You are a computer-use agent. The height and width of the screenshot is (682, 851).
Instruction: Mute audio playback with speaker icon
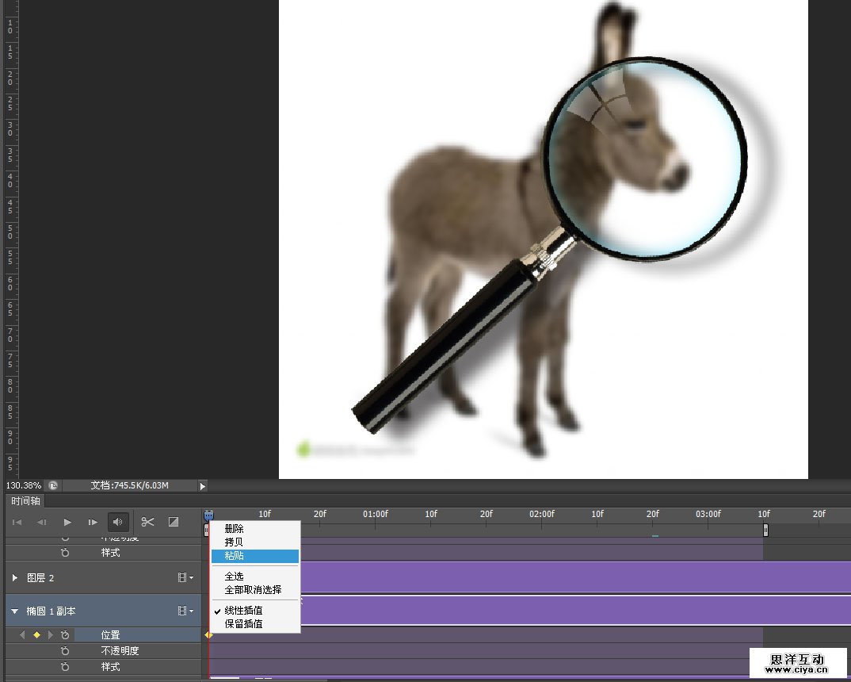[x=118, y=522]
